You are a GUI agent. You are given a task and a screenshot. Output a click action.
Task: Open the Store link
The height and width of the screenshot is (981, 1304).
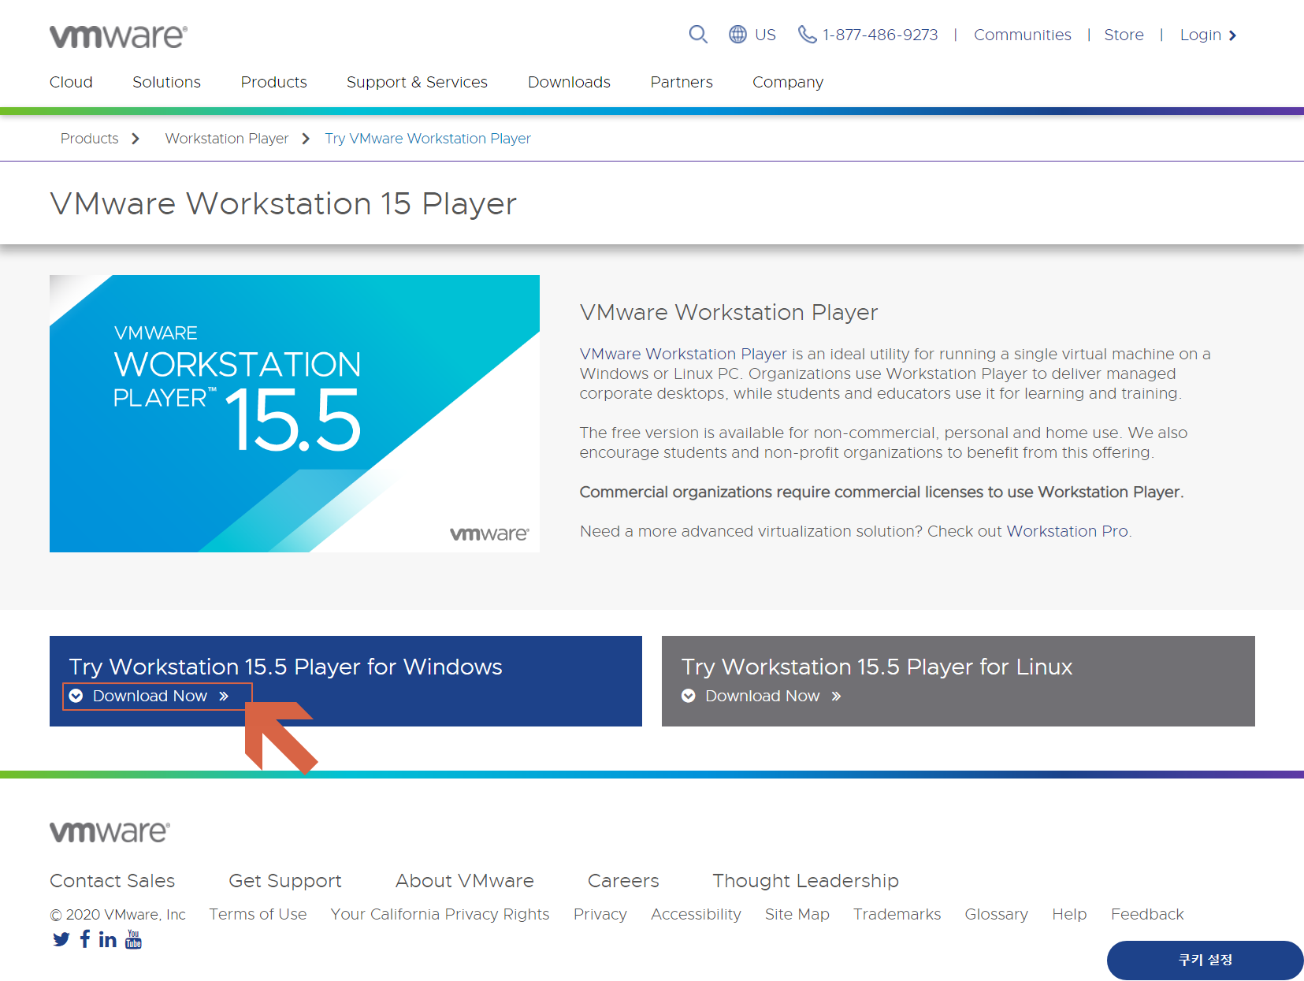coord(1124,35)
